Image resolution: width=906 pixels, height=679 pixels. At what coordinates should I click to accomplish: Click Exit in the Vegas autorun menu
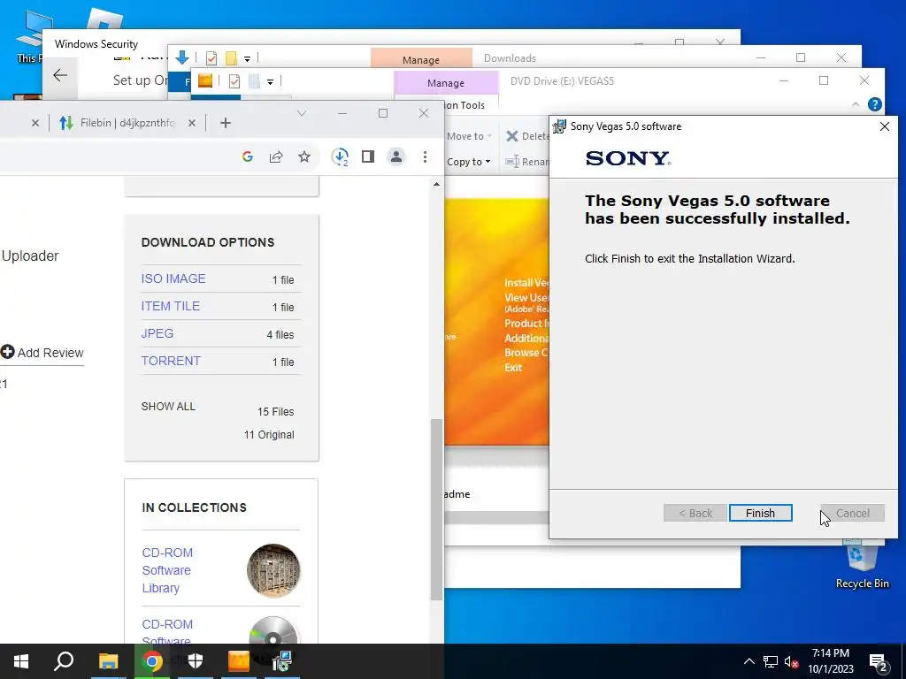tap(513, 368)
